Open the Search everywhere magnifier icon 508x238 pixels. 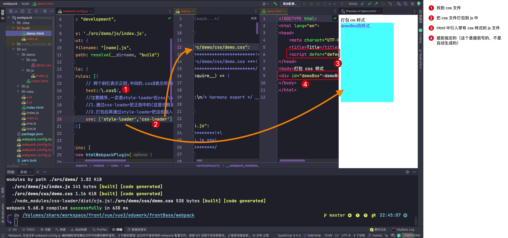(405, 4)
